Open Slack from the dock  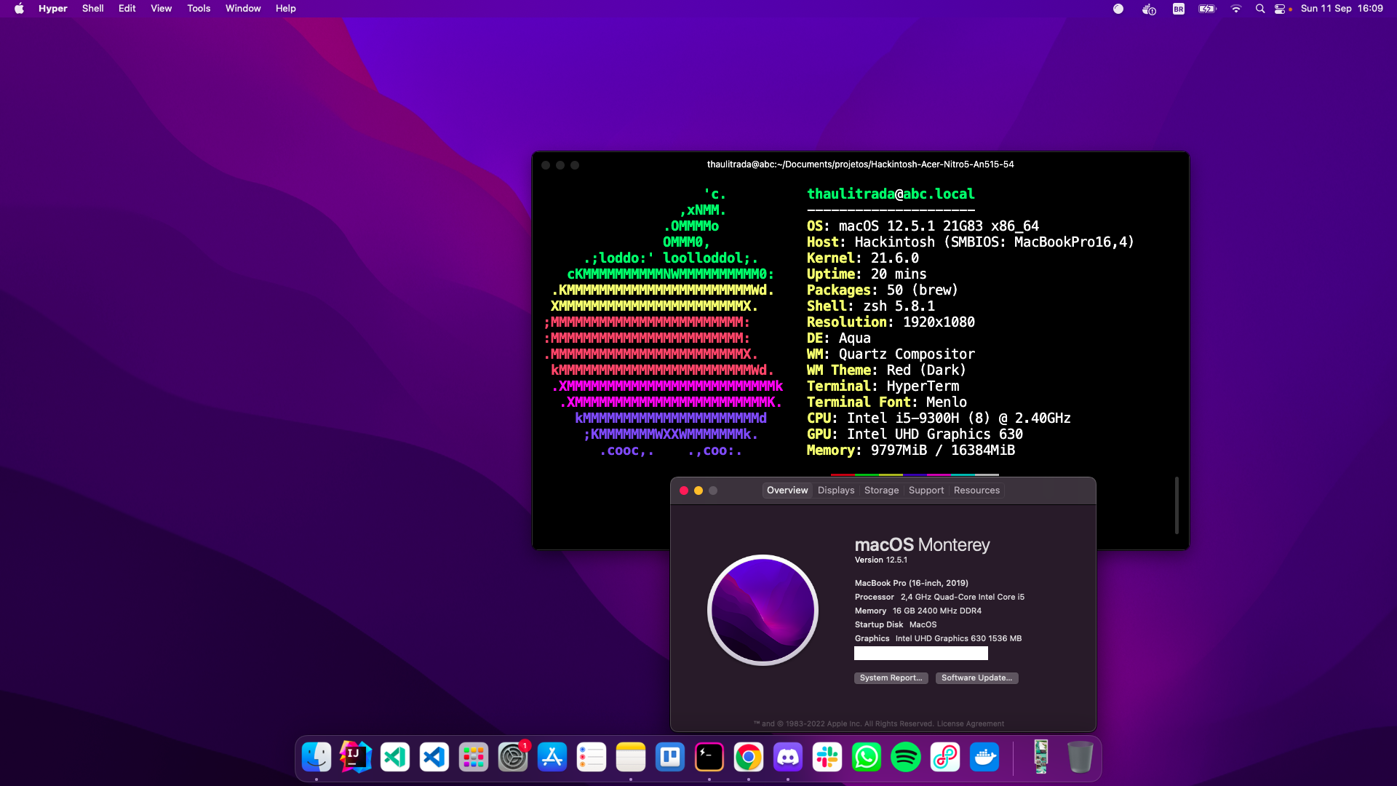tap(827, 758)
